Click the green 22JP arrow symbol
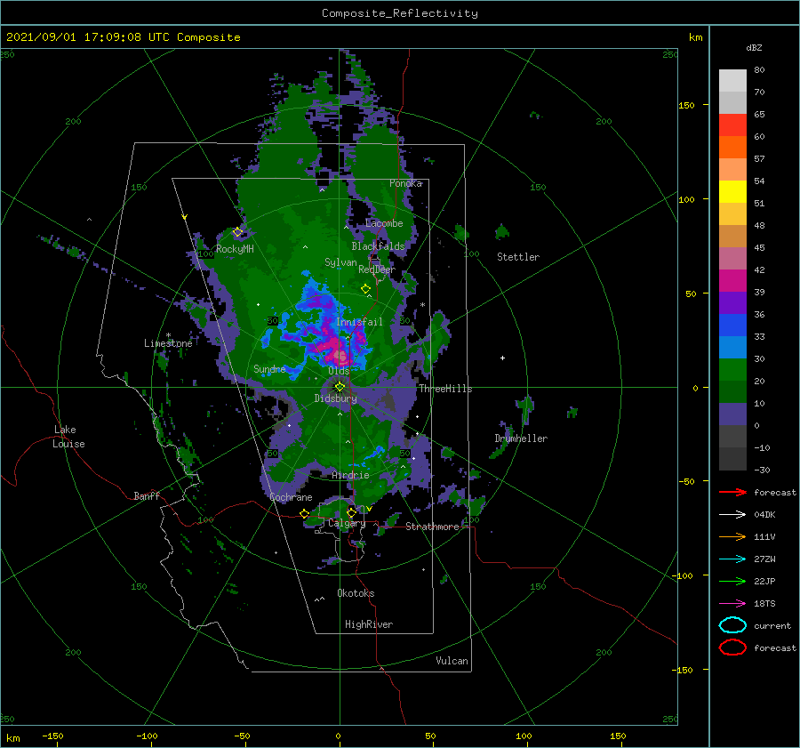Viewport: 800px width, 748px height. [x=732, y=581]
